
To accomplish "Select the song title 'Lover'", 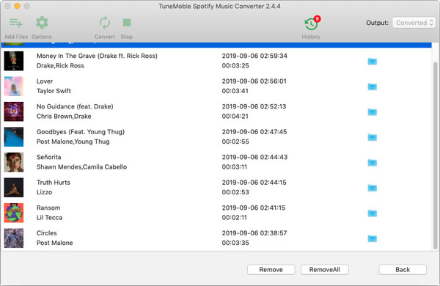I will (x=45, y=81).
